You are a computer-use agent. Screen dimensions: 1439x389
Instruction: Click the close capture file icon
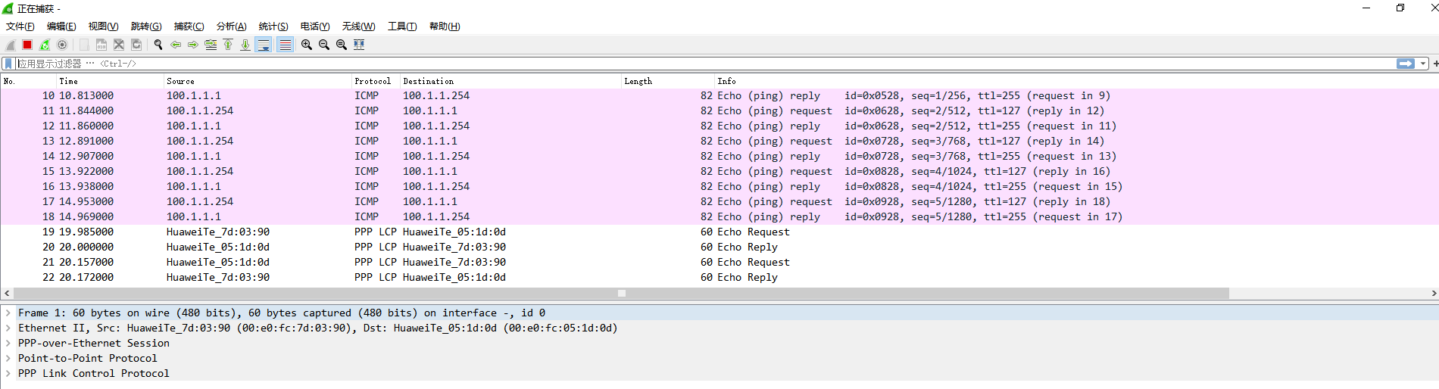pyautogui.click(x=119, y=45)
